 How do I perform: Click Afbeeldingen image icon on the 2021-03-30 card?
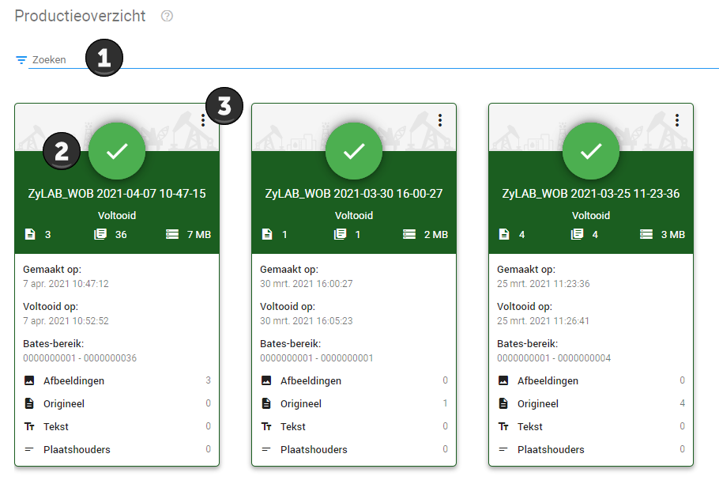click(x=266, y=380)
